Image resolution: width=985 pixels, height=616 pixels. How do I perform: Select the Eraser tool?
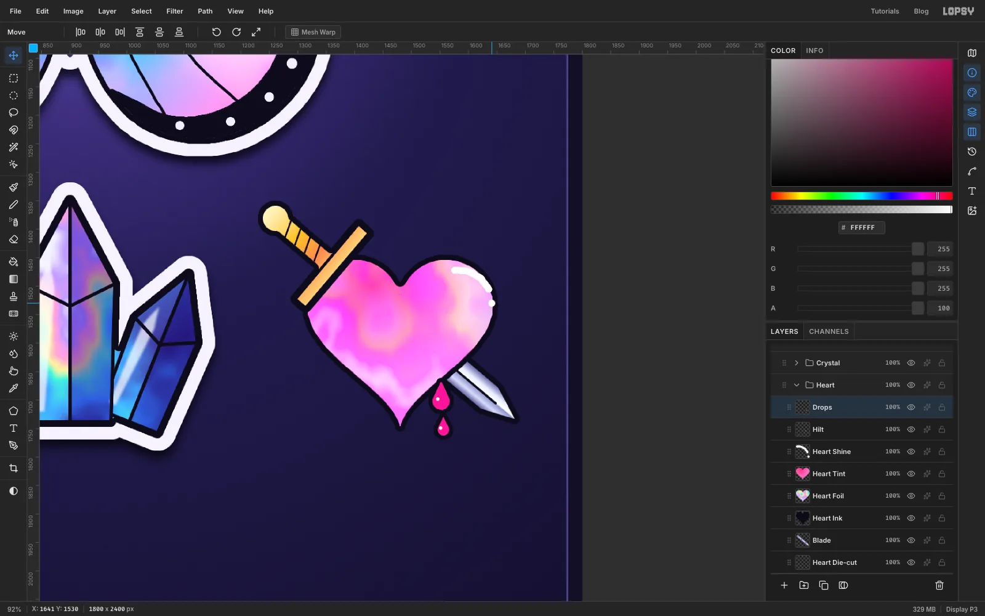(x=14, y=239)
